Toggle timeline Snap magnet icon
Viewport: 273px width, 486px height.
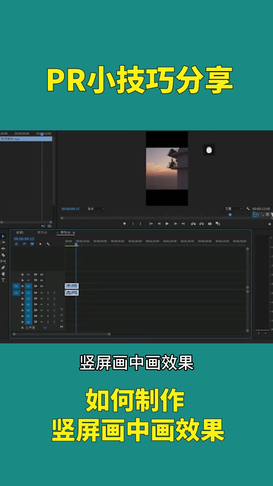point(24,244)
